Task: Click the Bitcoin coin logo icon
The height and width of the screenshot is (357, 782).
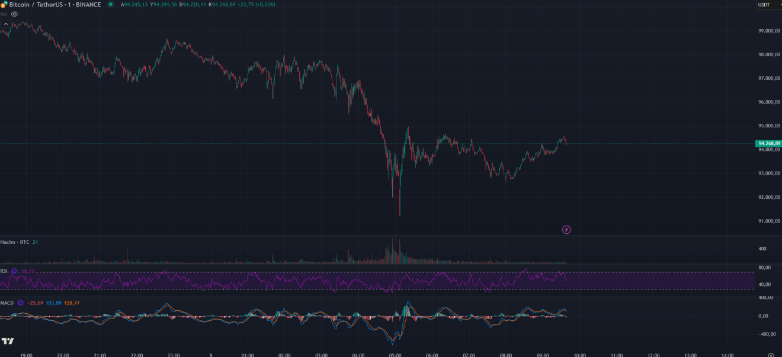Action: (x=3, y=5)
